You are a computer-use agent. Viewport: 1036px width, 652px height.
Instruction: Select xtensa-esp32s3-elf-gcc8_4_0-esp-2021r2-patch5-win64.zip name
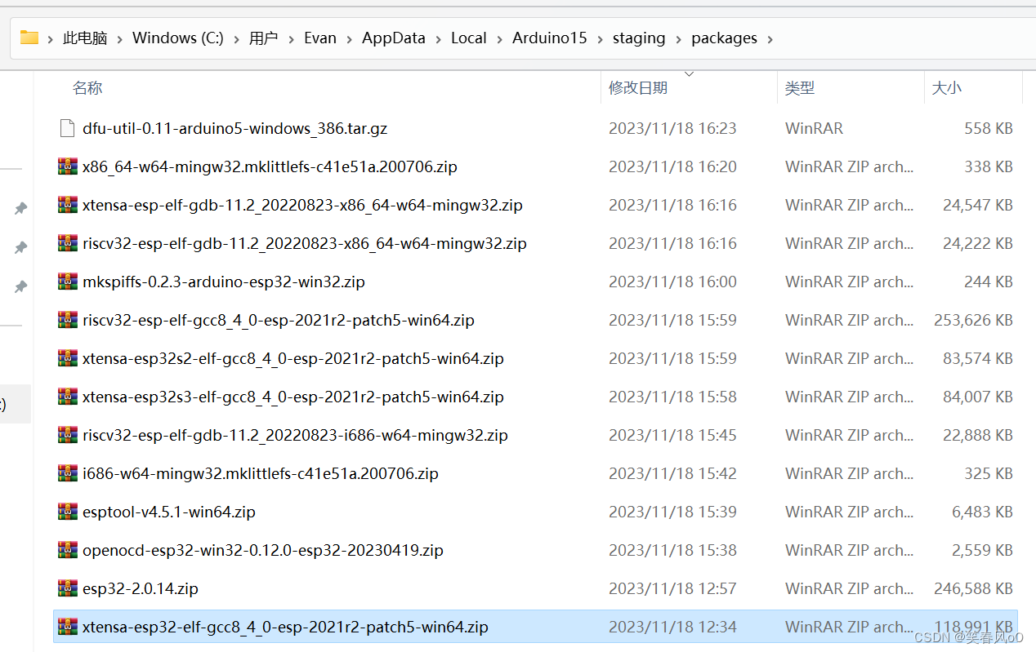click(x=293, y=397)
